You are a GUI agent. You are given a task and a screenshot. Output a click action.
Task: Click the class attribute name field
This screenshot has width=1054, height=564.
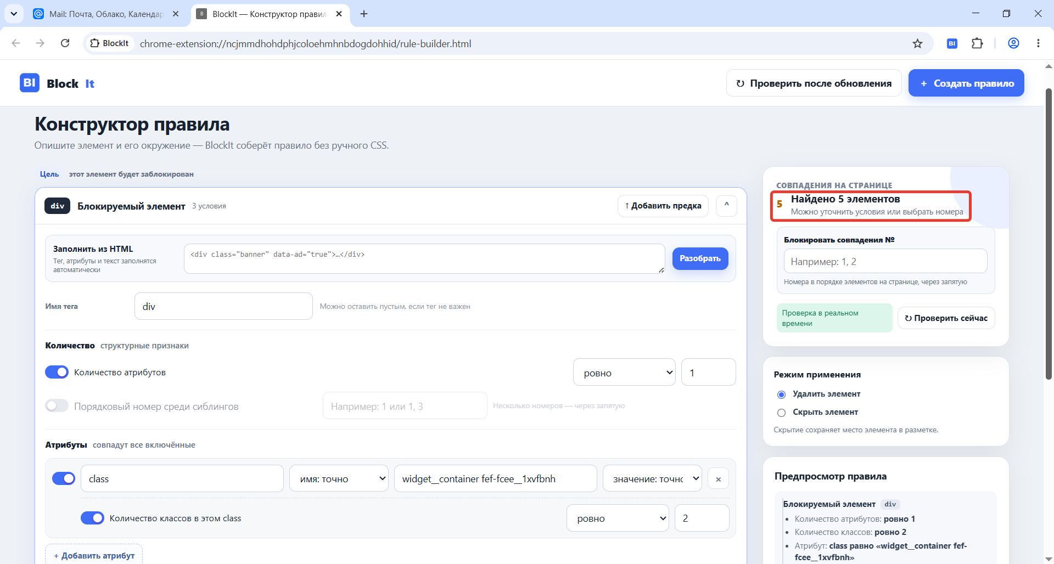click(x=182, y=478)
